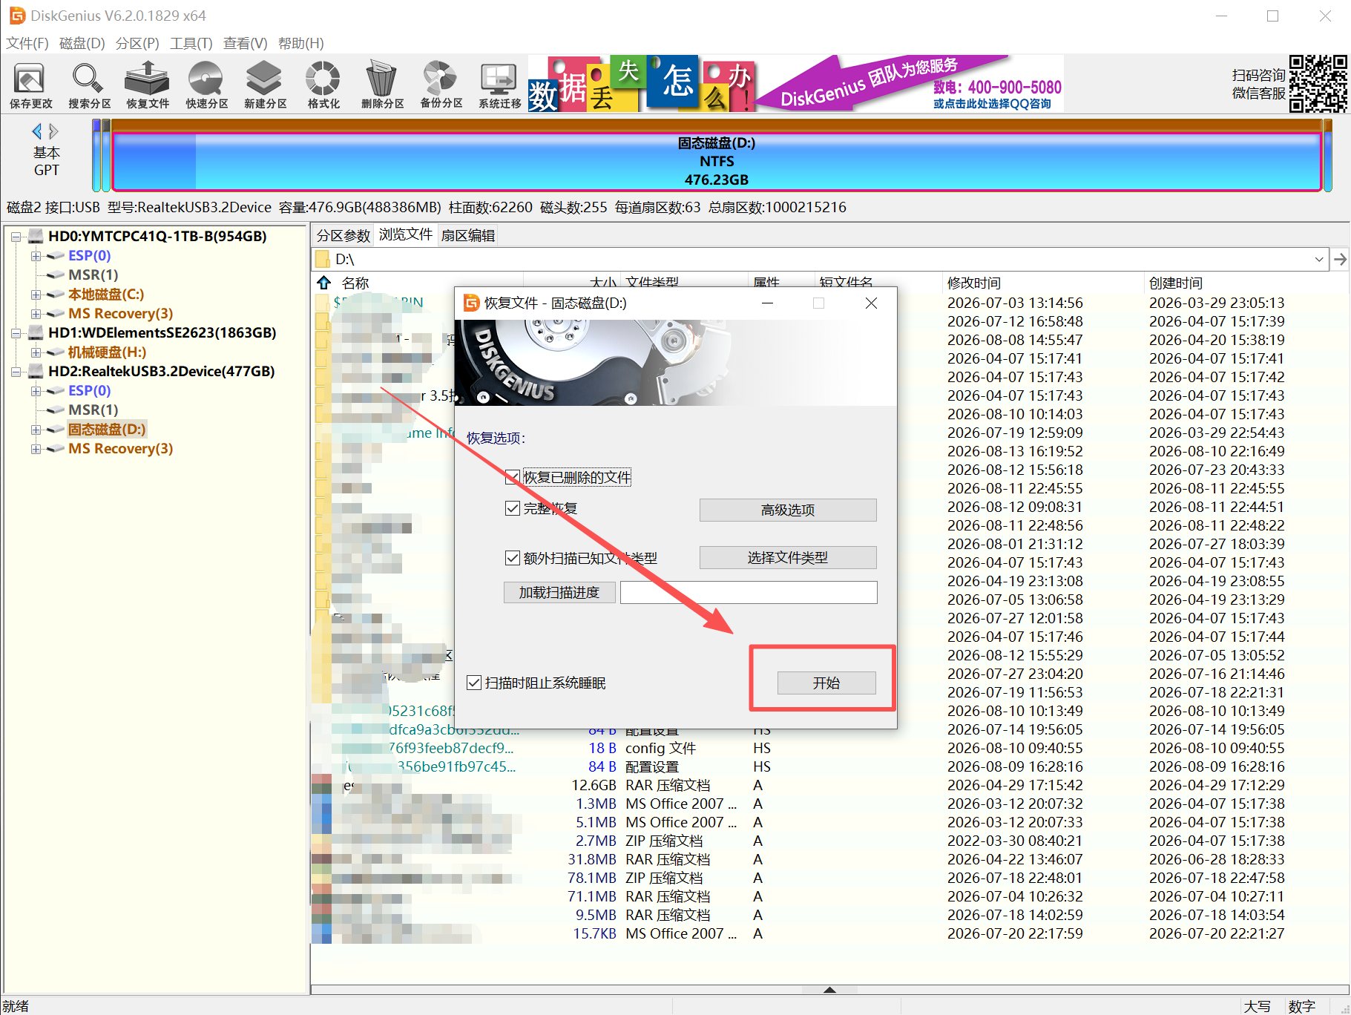Open the Search Partition (搜索分区) tool
Screen dimensions: 1351x1015
point(89,85)
